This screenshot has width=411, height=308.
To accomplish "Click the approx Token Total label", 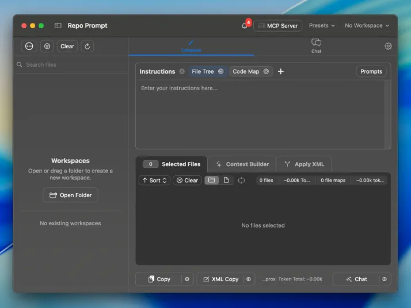I will click(292, 279).
